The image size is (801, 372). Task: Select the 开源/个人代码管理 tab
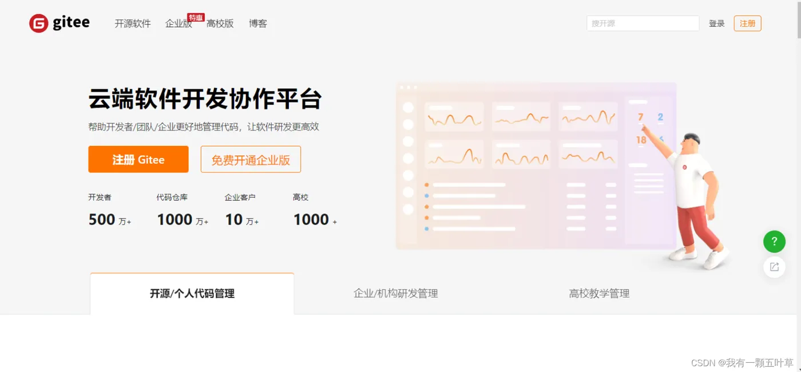(x=192, y=294)
